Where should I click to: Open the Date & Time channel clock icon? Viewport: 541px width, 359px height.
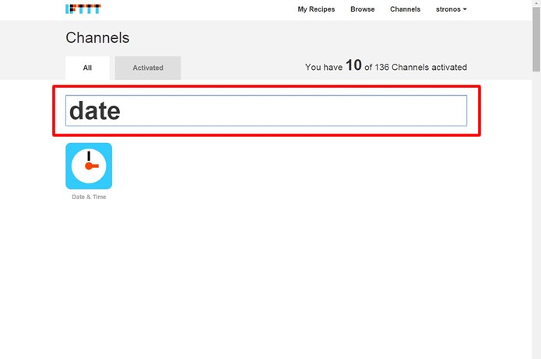pyautogui.click(x=89, y=166)
